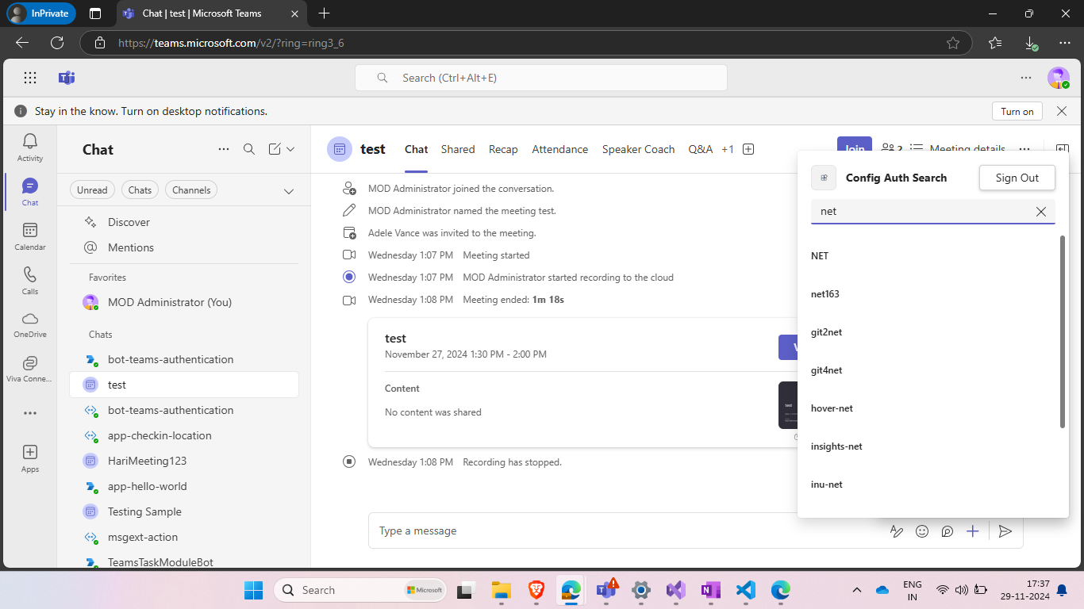Switch to the Recap tab
The image size is (1084, 609).
point(503,149)
